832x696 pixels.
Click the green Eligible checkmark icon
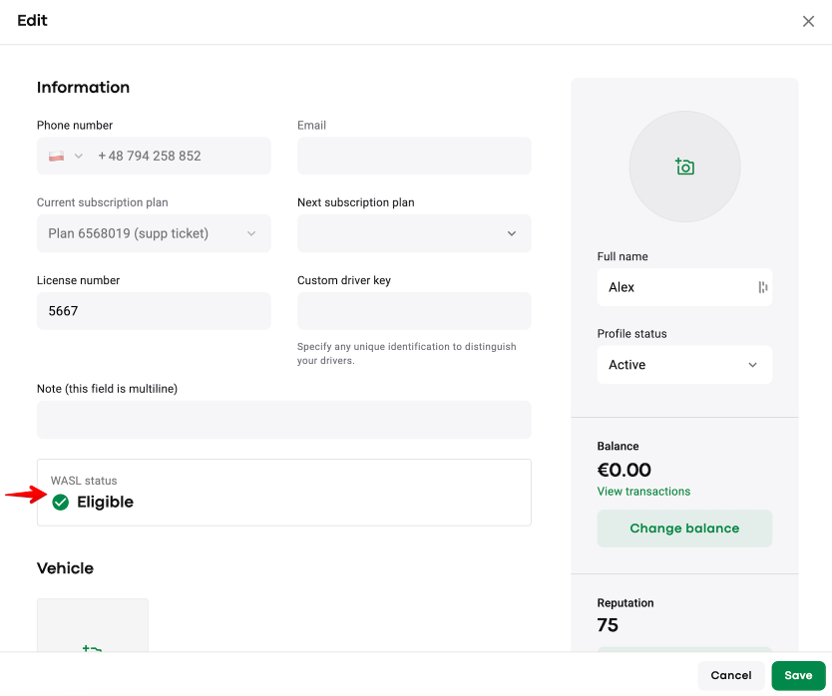(61, 502)
